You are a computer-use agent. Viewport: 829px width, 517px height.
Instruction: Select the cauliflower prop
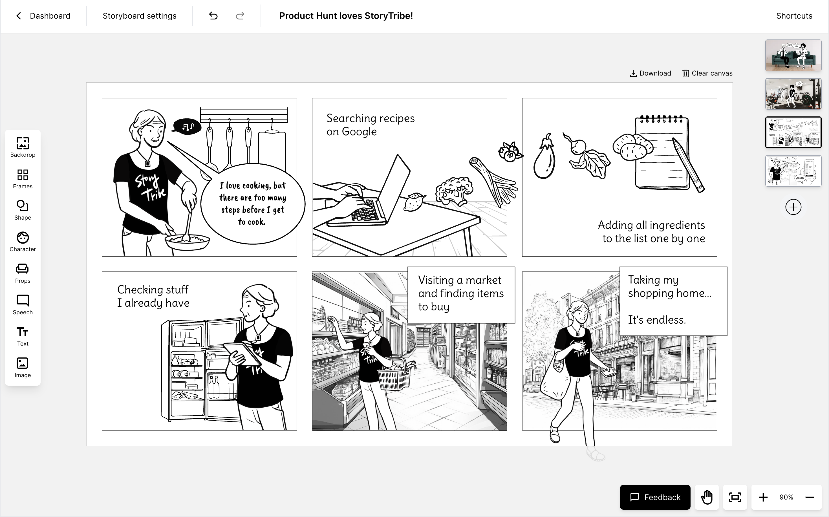click(x=454, y=191)
